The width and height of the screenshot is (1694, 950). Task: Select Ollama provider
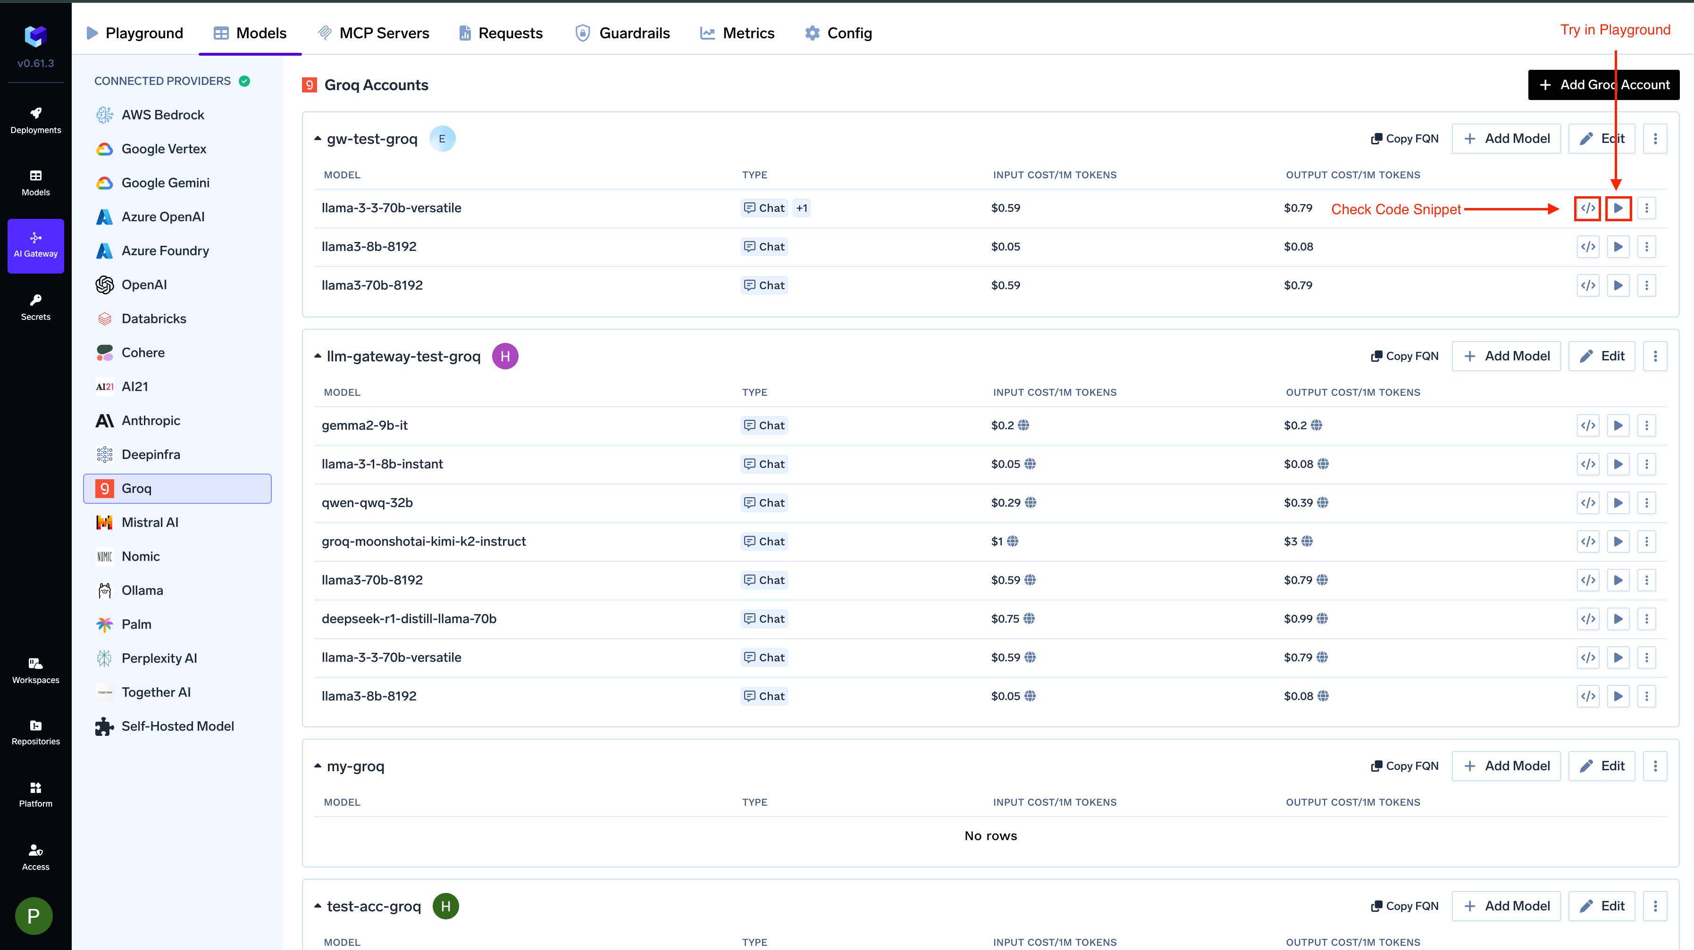coord(177,591)
